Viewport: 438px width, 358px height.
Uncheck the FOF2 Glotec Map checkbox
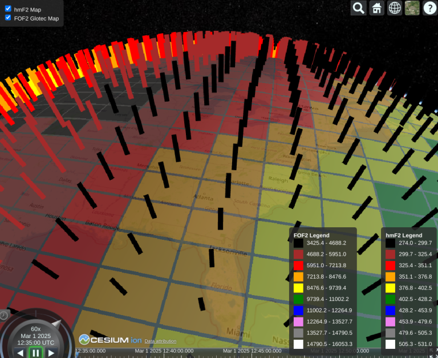tap(8, 18)
